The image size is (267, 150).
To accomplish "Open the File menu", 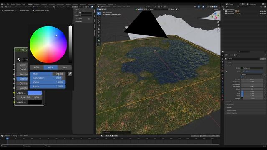I will point(5,4).
